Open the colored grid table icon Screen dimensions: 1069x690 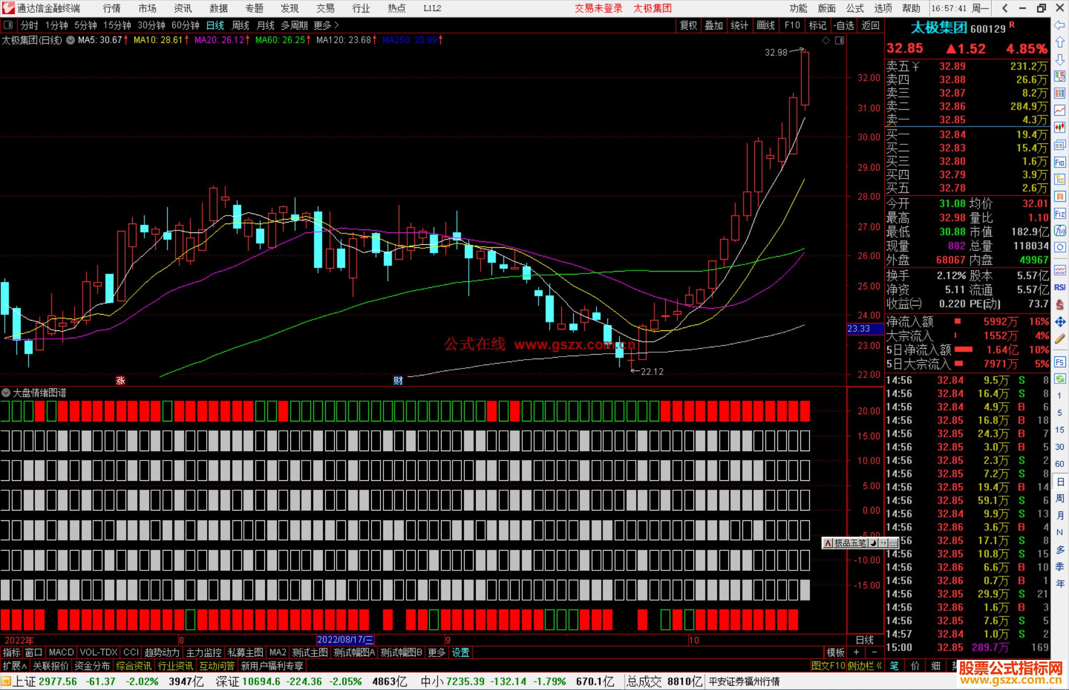click(x=1060, y=93)
